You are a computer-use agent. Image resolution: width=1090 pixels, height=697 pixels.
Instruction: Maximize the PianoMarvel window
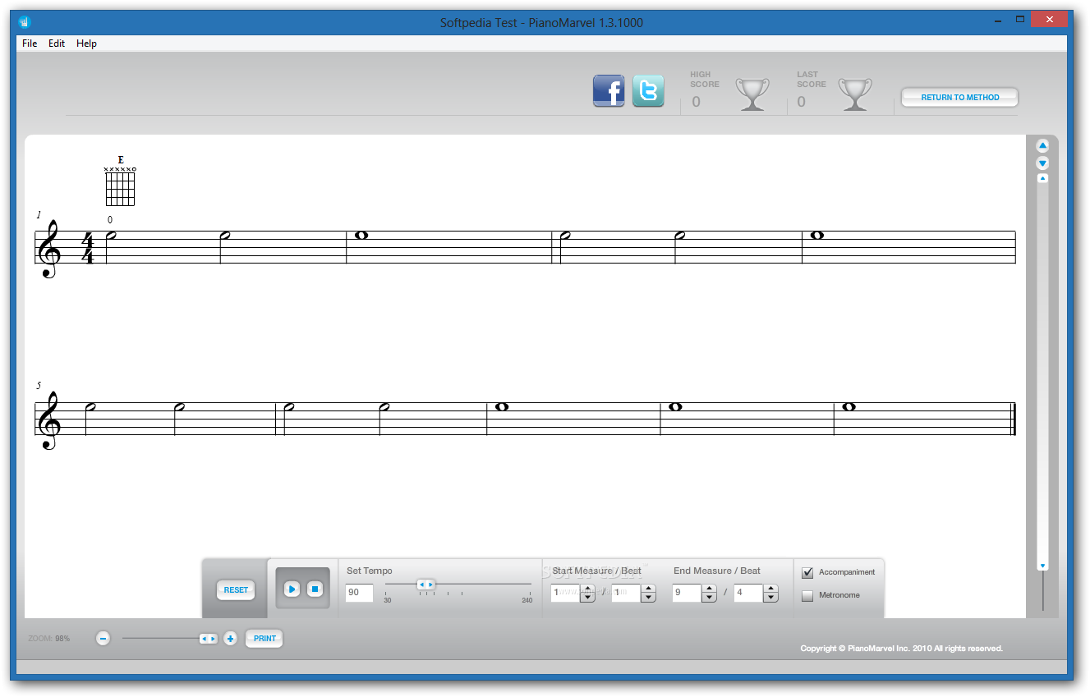click(x=1019, y=19)
